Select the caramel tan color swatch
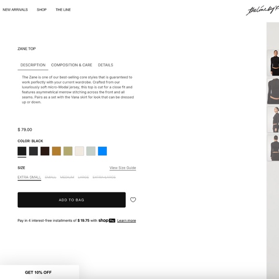 coord(56,151)
